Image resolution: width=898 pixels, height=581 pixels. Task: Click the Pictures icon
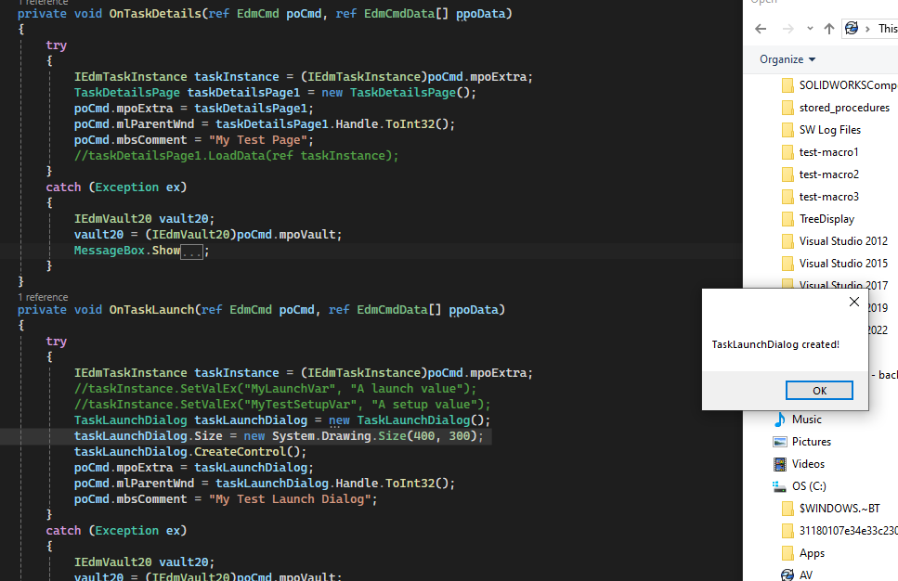(779, 442)
